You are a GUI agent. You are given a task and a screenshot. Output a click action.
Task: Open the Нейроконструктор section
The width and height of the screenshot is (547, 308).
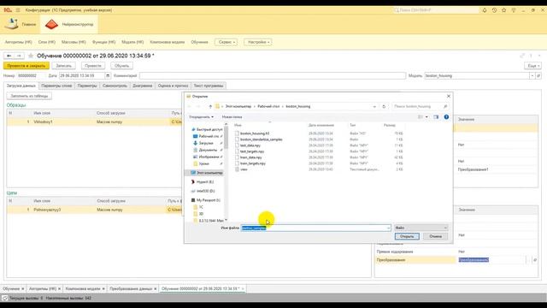69,24
